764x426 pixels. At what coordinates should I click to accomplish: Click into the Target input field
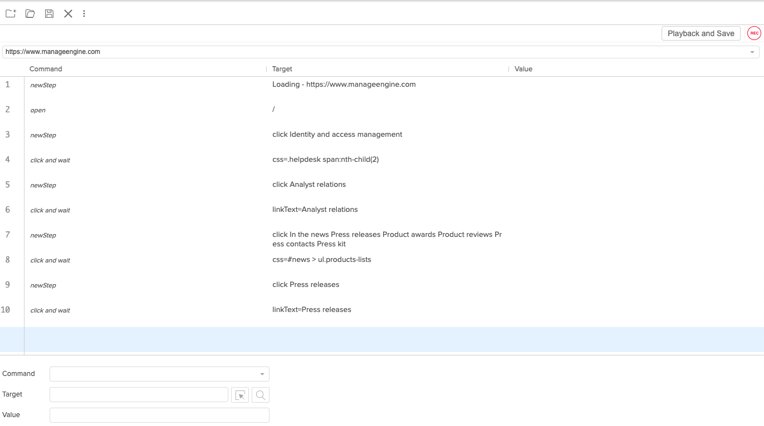click(139, 394)
